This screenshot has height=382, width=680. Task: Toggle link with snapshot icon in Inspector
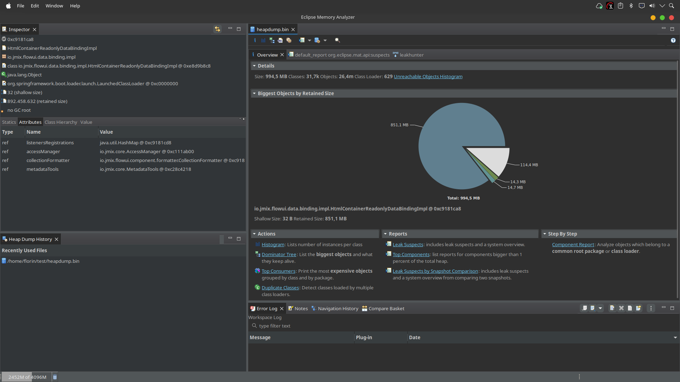217,29
